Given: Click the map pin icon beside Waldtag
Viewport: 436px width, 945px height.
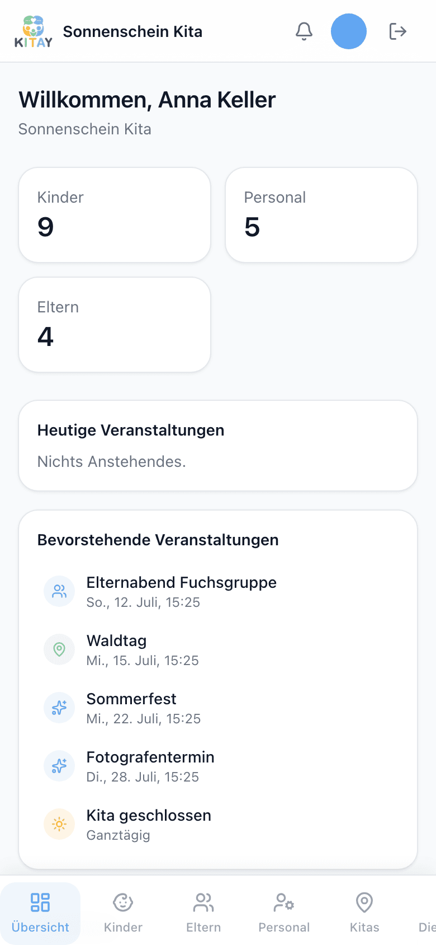Looking at the screenshot, I should point(59,649).
